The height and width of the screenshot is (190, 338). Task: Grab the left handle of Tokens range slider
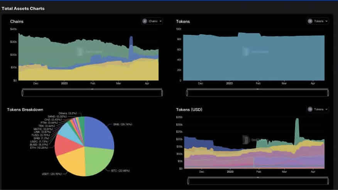point(188,93)
